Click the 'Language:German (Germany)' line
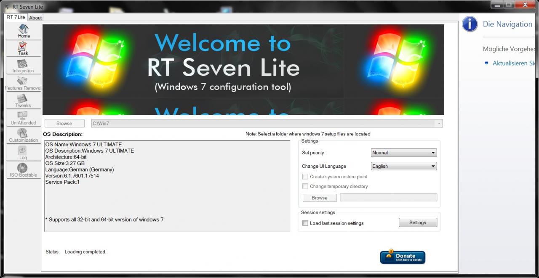The image size is (539, 278). pos(80,170)
